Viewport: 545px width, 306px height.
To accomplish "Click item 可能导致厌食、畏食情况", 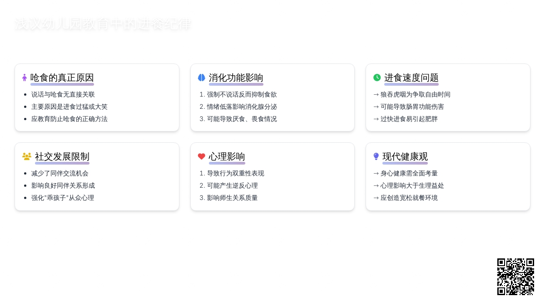I will 242,119.
